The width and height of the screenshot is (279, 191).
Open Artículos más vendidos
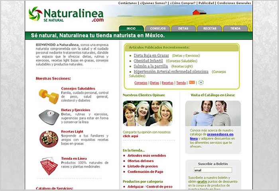pos(147,156)
